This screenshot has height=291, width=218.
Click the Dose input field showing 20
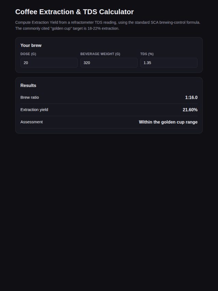[x=49, y=63]
